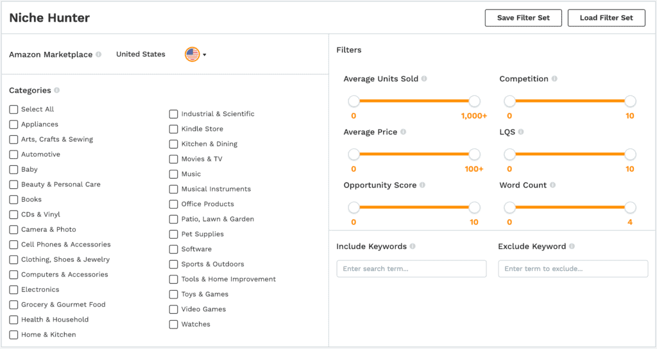
Task: Focus the Exclude Keyword input field
Action: pos(573,269)
